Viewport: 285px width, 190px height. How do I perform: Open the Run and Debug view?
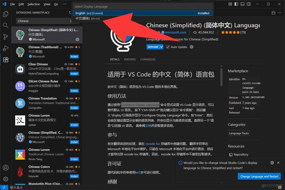tap(6, 48)
